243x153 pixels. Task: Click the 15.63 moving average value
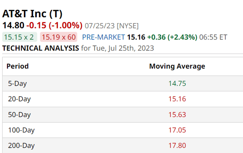pyautogui.click(x=177, y=115)
